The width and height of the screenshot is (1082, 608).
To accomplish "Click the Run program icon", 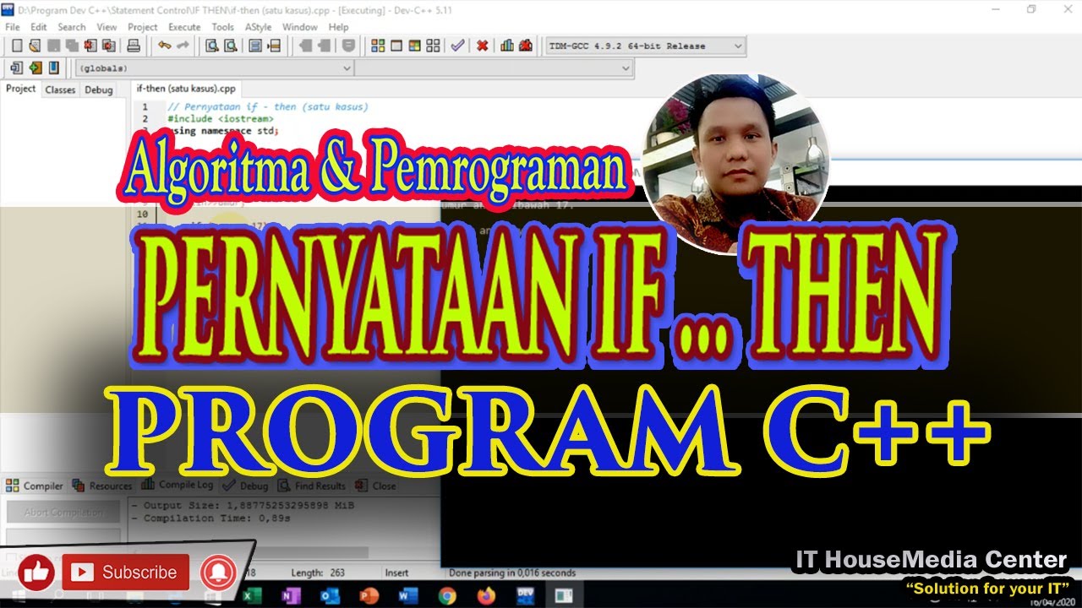I will coord(396,46).
